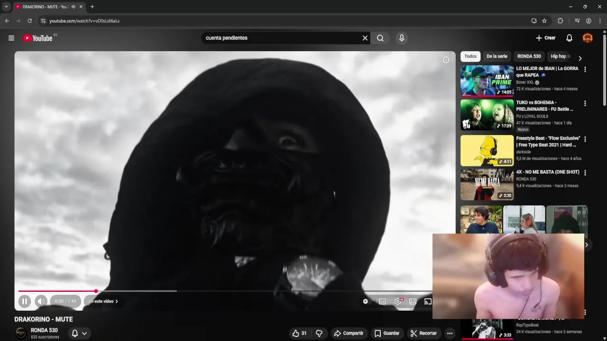Open player settings gear
Screen dimensions: 607x341
[398, 301]
